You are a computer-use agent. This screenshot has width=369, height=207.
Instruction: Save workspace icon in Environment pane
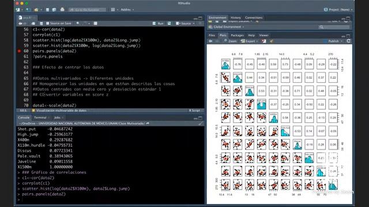click(x=217, y=21)
